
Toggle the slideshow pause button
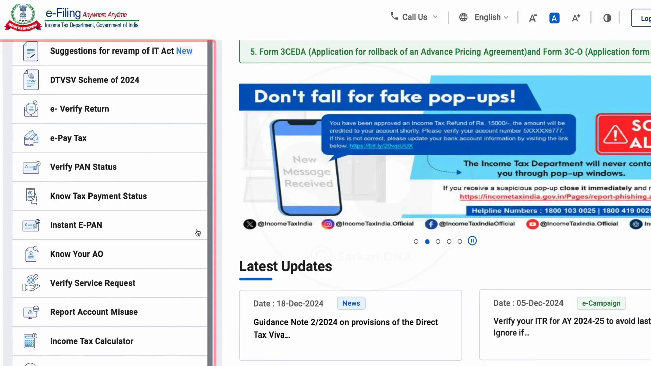[472, 240]
